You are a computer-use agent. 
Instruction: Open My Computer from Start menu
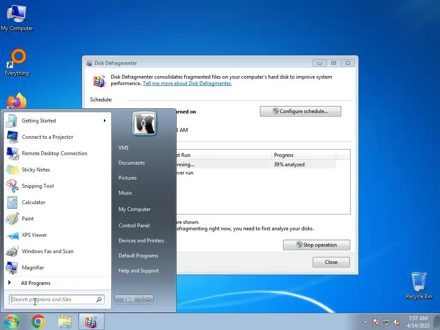[x=134, y=209]
